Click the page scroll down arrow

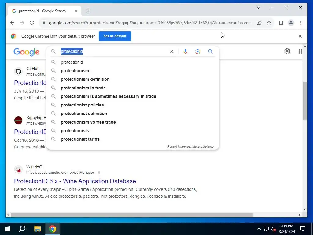[305, 209]
